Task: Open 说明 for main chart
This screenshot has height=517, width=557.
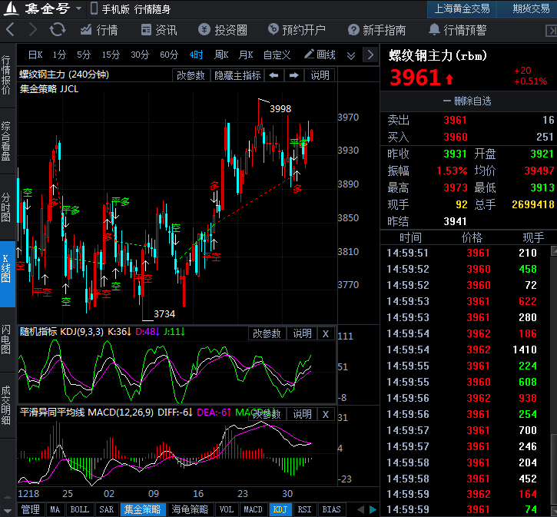Action: point(320,75)
